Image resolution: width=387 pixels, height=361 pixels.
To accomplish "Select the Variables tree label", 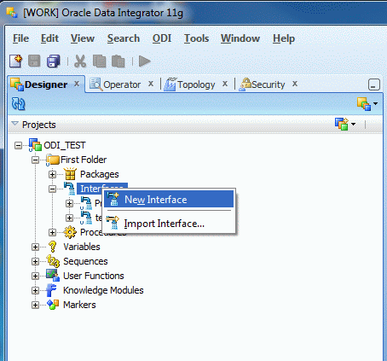I will [x=82, y=247].
